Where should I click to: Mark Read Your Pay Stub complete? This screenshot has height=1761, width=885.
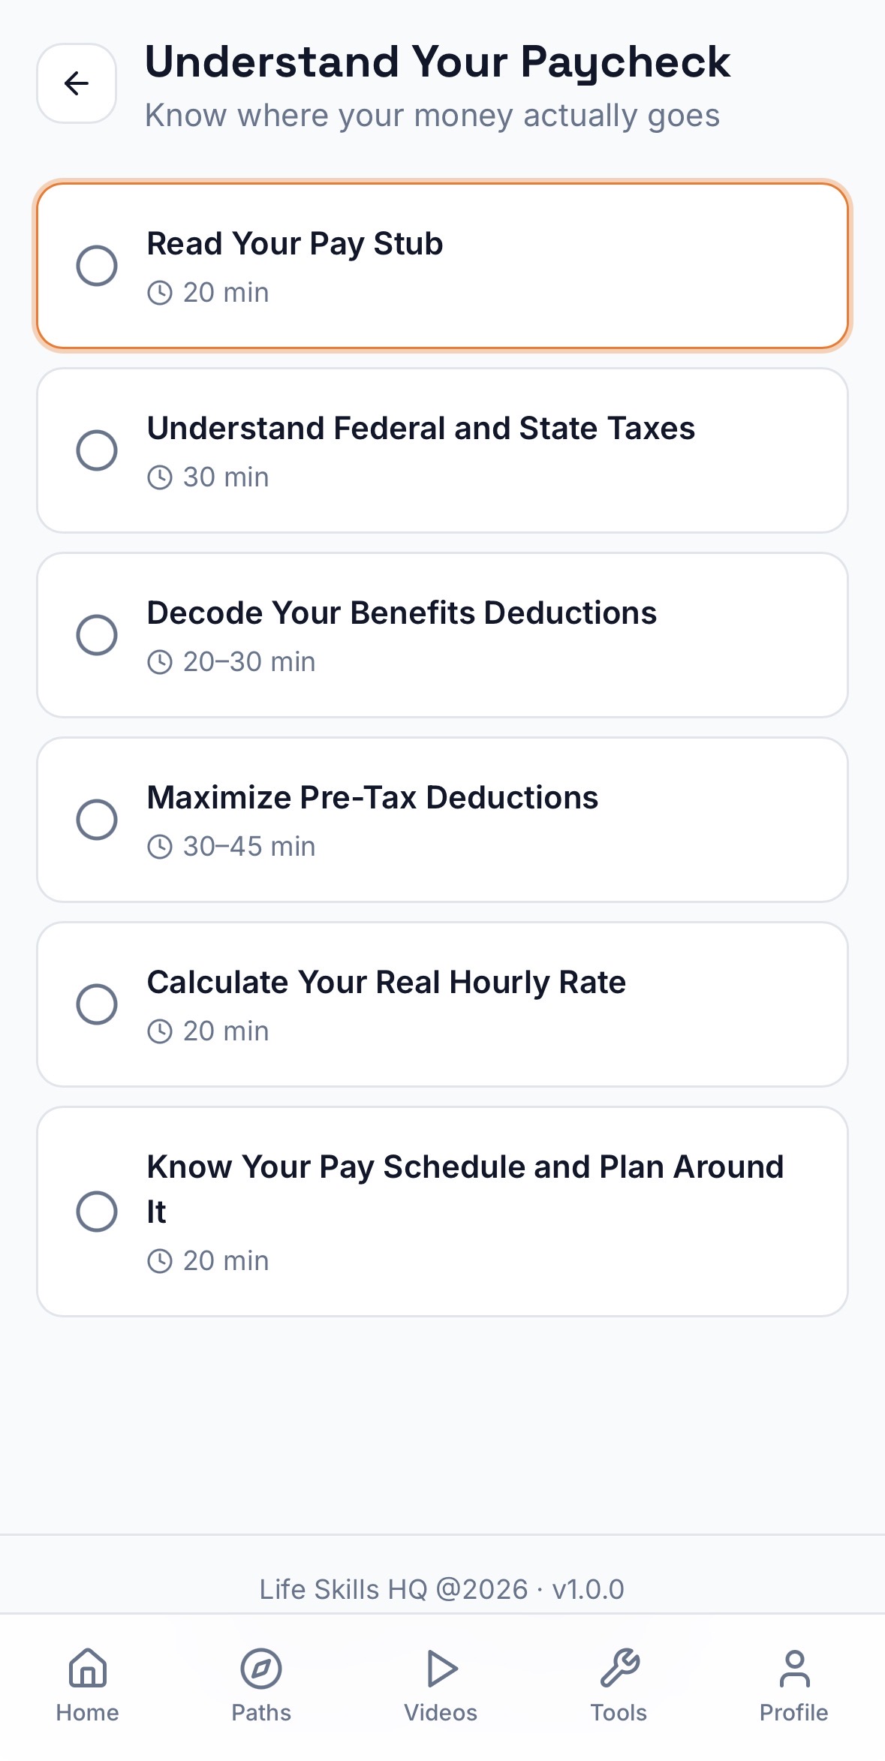97,266
